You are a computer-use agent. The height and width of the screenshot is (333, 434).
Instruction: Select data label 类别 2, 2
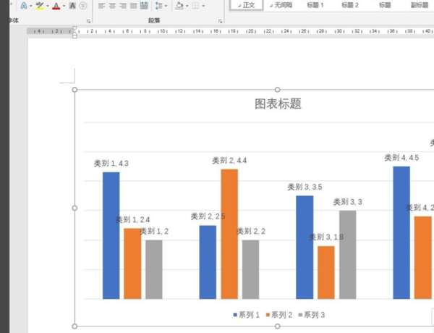tap(251, 231)
